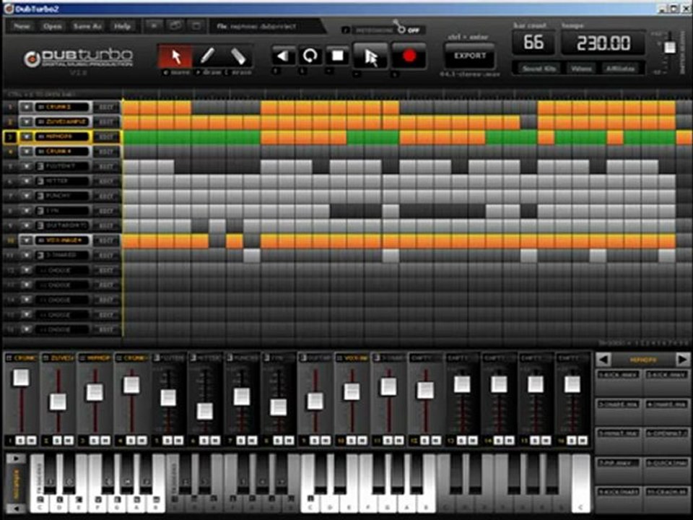This screenshot has height=520, width=693.
Task: Select the track 5 name label
Action: click(x=64, y=166)
